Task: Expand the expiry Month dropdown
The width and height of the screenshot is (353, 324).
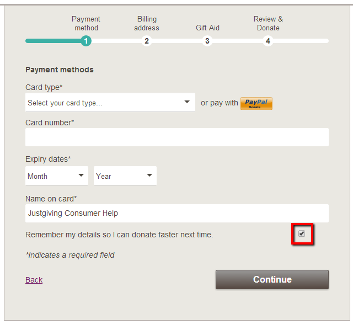Action: (57, 176)
